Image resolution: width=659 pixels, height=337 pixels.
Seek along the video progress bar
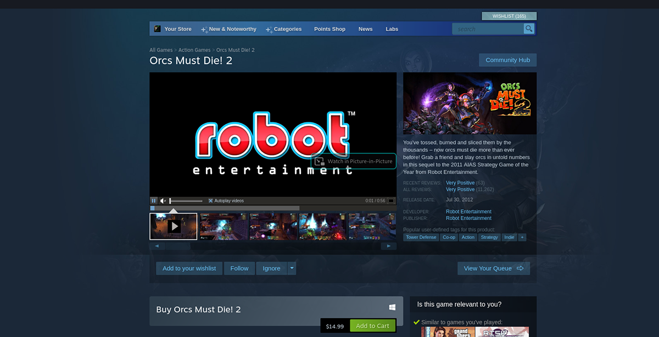coord(273,208)
